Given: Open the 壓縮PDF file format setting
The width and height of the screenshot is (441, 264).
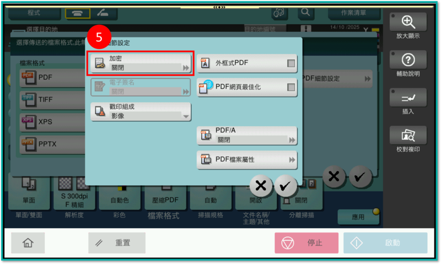Looking at the screenshot, I should (x=165, y=197).
